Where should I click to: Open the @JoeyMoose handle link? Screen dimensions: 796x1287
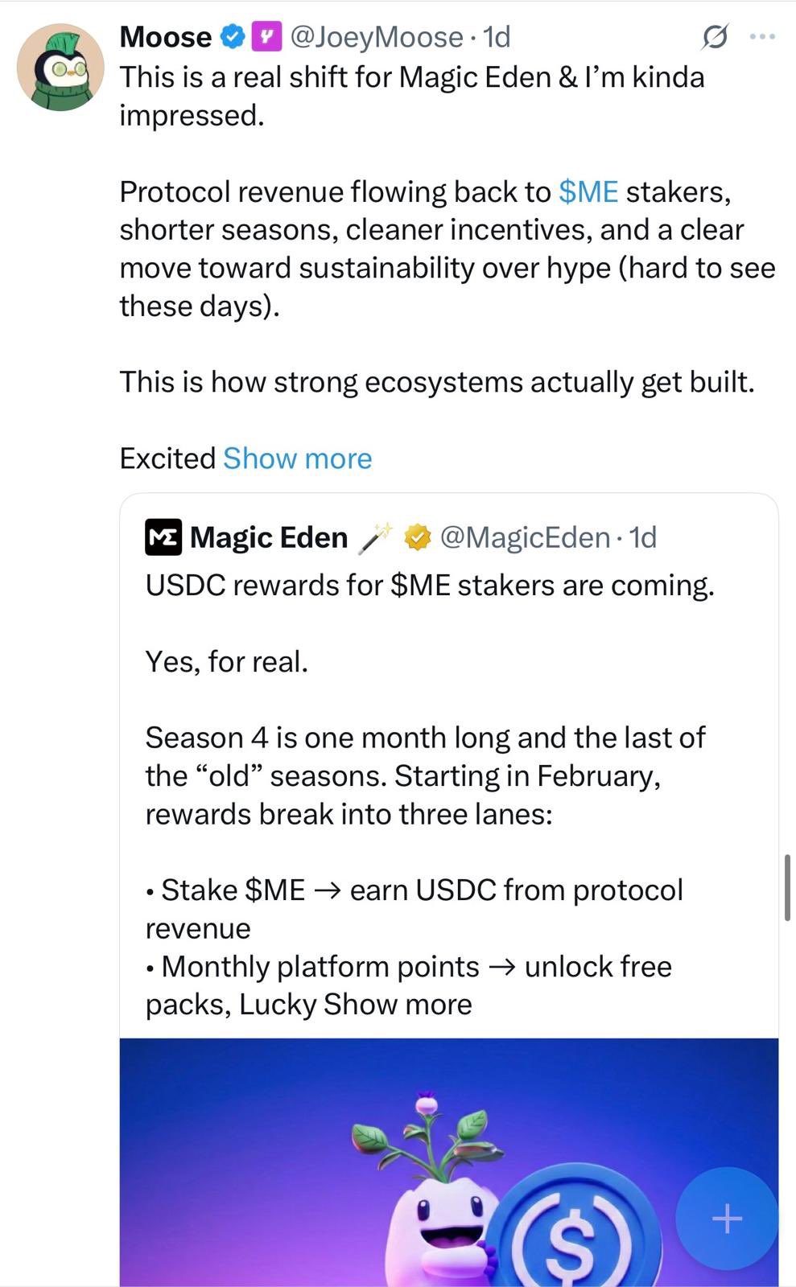(x=376, y=37)
